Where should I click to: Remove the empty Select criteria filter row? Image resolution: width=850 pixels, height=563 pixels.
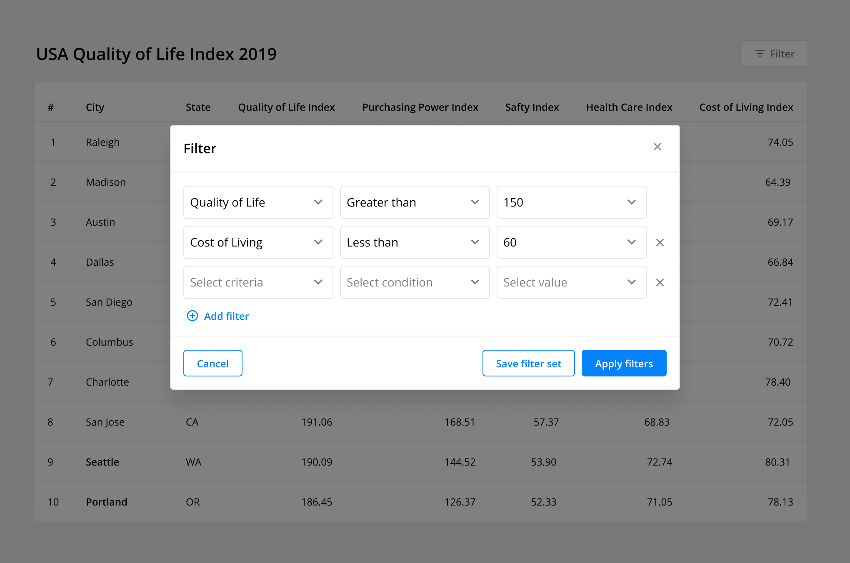coord(660,282)
